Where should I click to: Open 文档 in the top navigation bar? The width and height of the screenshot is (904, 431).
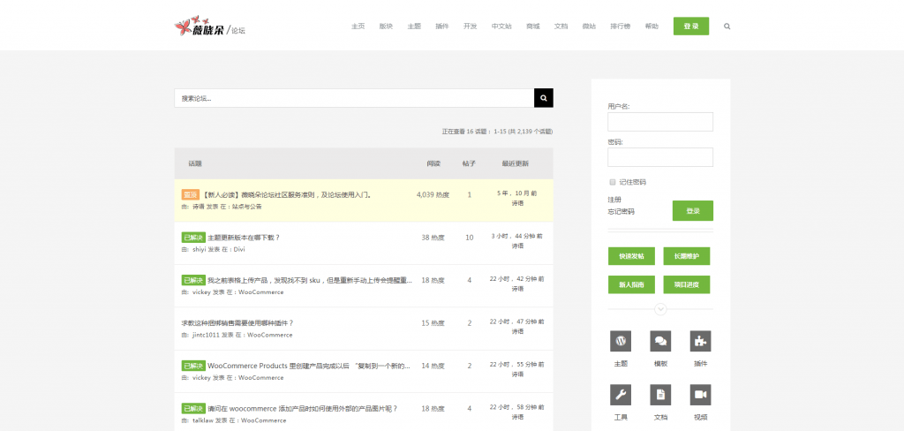coord(561,26)
